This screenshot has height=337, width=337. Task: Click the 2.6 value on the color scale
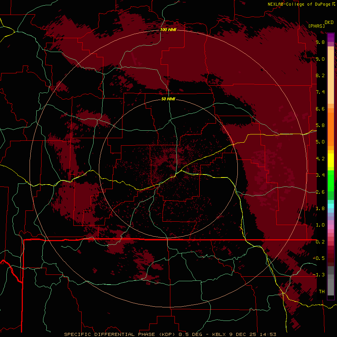[320, 192]
